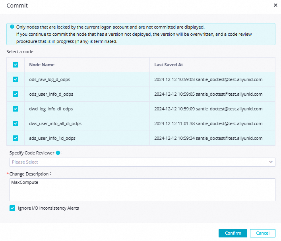Uncheck the ods_user_info_d_odps node checkbox
This screenshot has height=241, width=281.
[x=16, y=94]
